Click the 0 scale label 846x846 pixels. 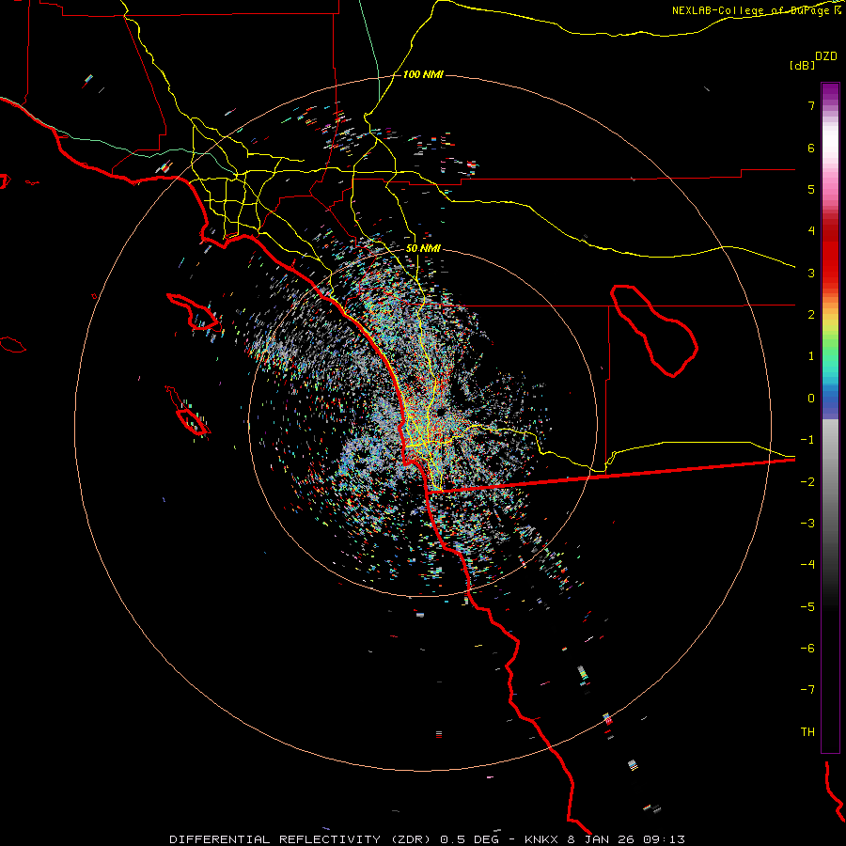pyautogui.click(x=811, y=399)
